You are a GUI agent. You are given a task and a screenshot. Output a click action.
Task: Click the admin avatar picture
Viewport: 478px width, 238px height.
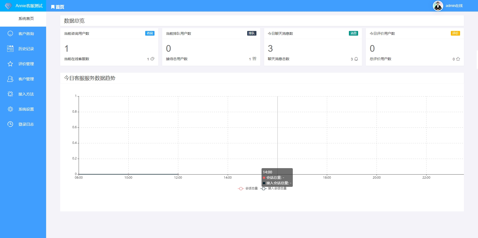coord(438,6)
